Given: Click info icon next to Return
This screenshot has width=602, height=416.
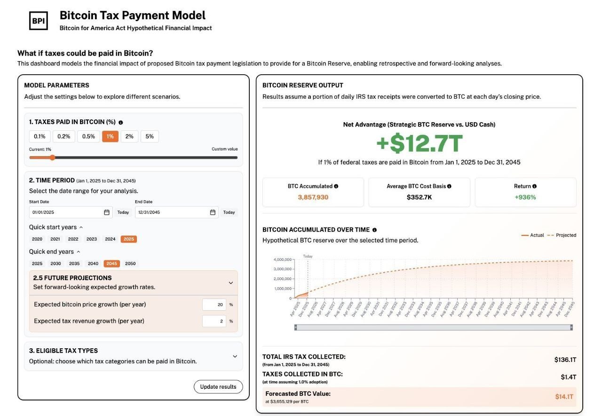Looking at the screenshot, I should coord(534,186).
